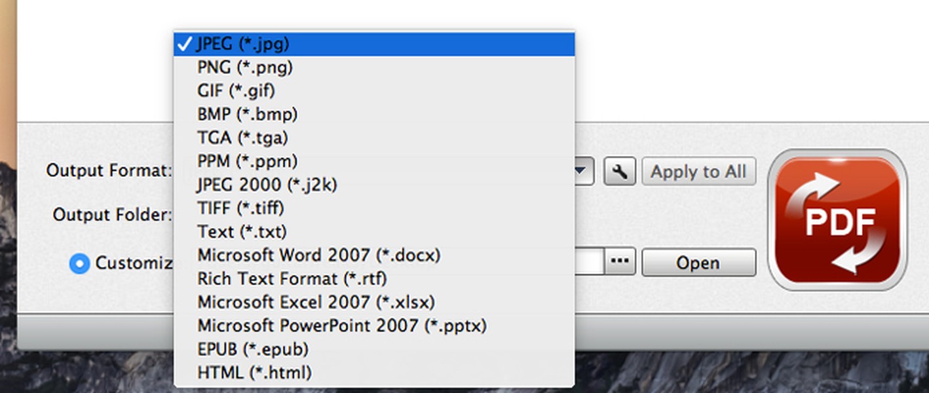Collapse the format list with the dropdown arrow
Screen dimensions: 929x393
(579, 171)
